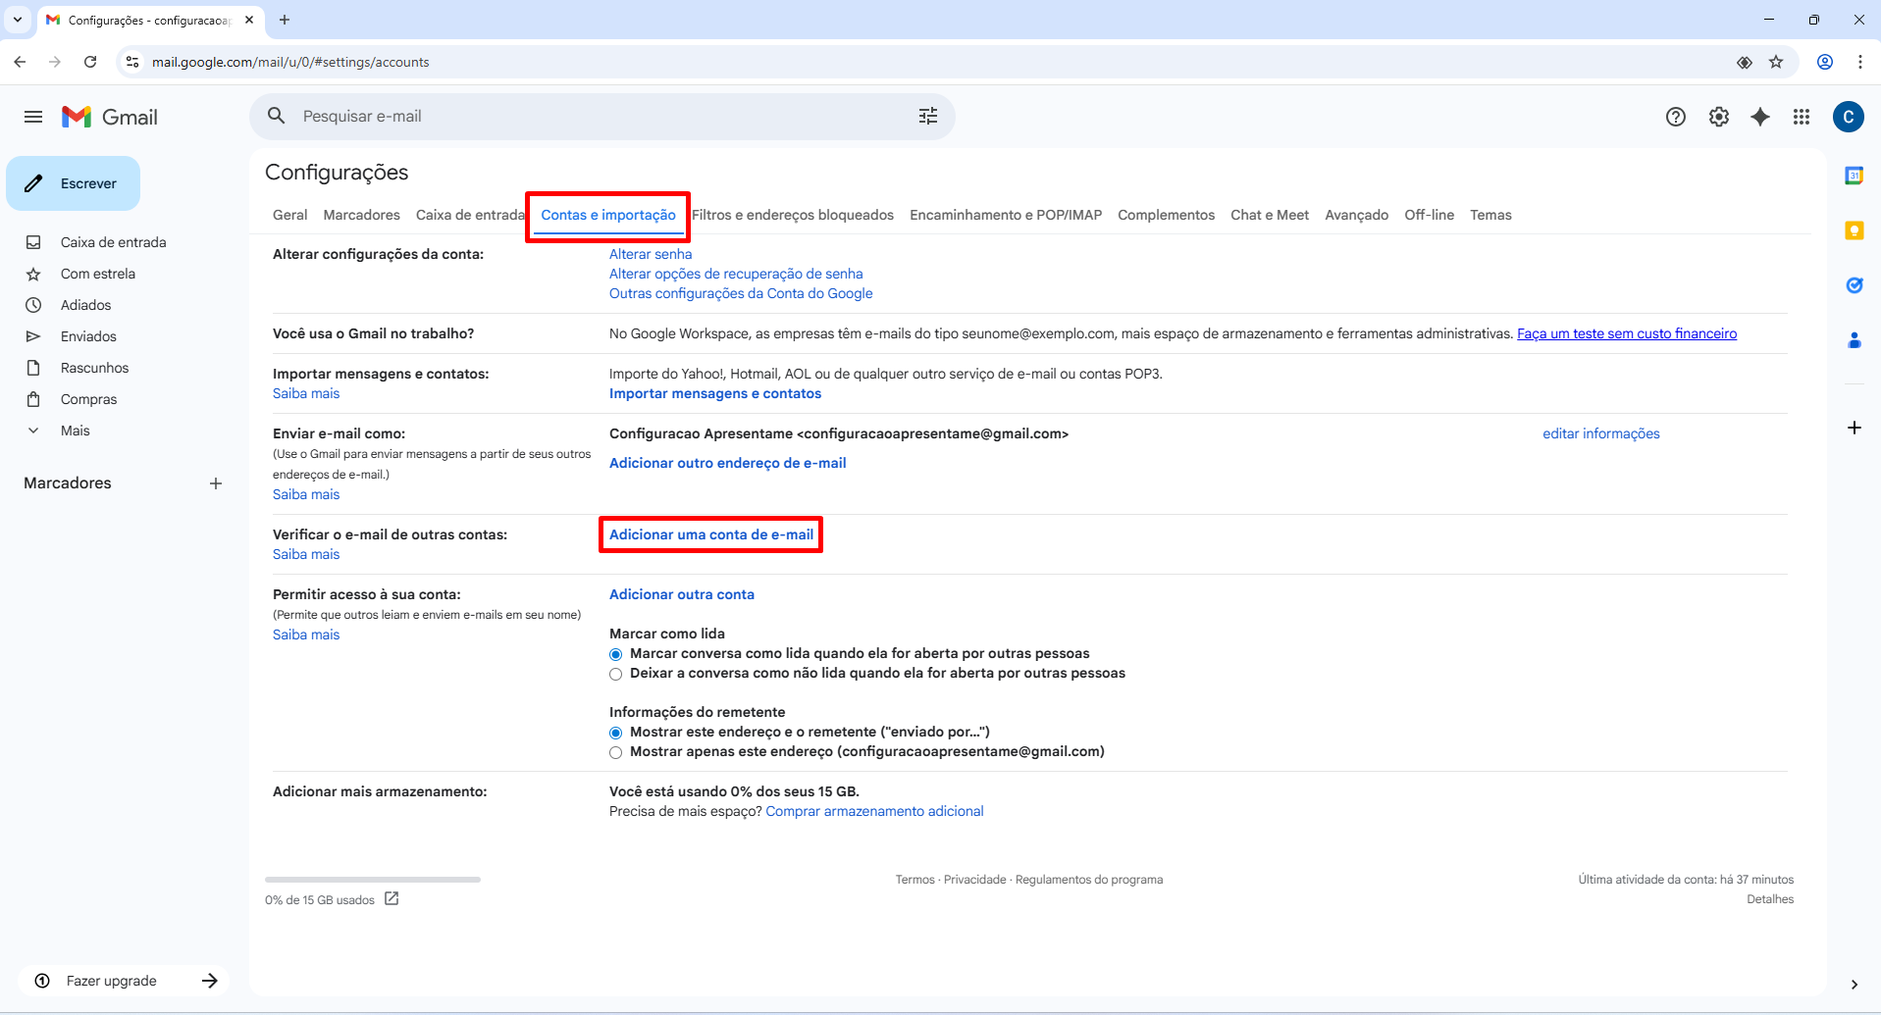Screen dimensions: 1881x1015
Task: Open Google Keep side panel icon
Action: click(1854, 230)
